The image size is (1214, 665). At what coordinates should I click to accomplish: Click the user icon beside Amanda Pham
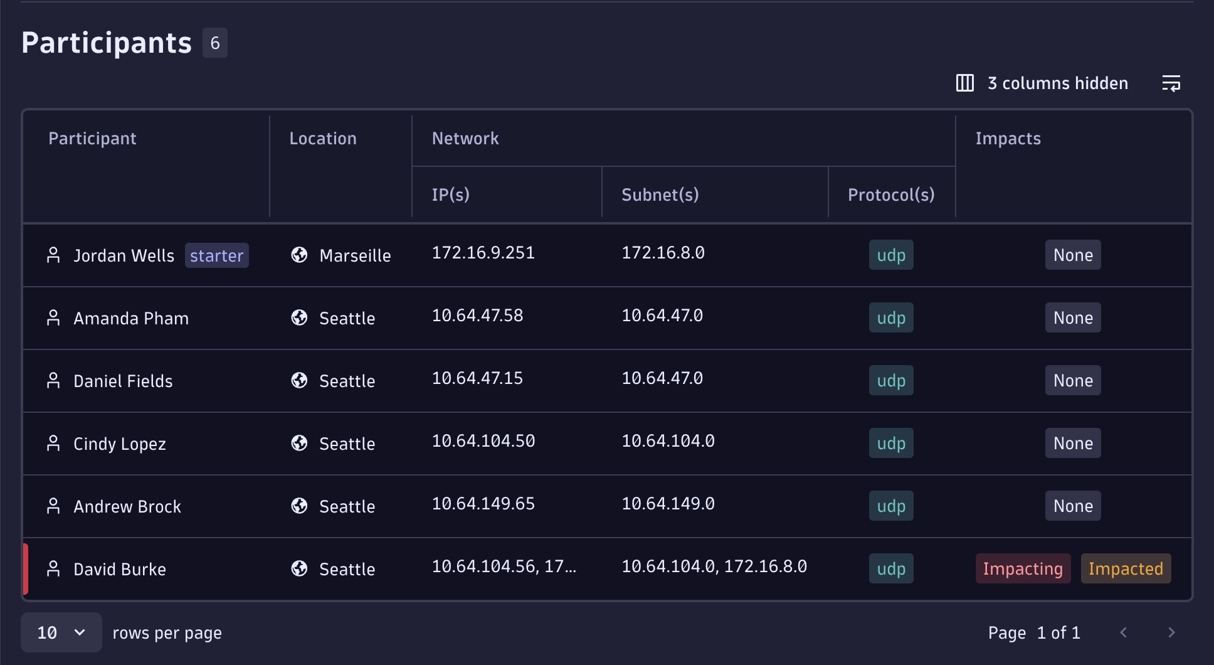53,318
